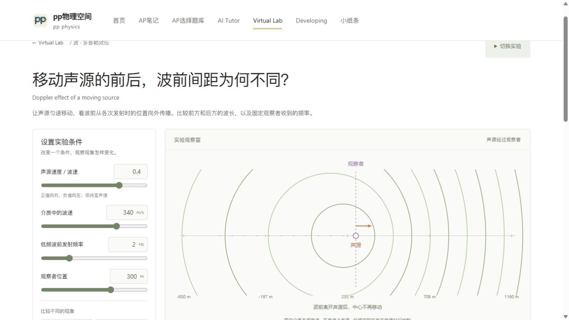Click the 声源 label under the source
Image resolution: width=569 pixels, height=320 pixels.
pyautogui.click(x=356, y=245)
